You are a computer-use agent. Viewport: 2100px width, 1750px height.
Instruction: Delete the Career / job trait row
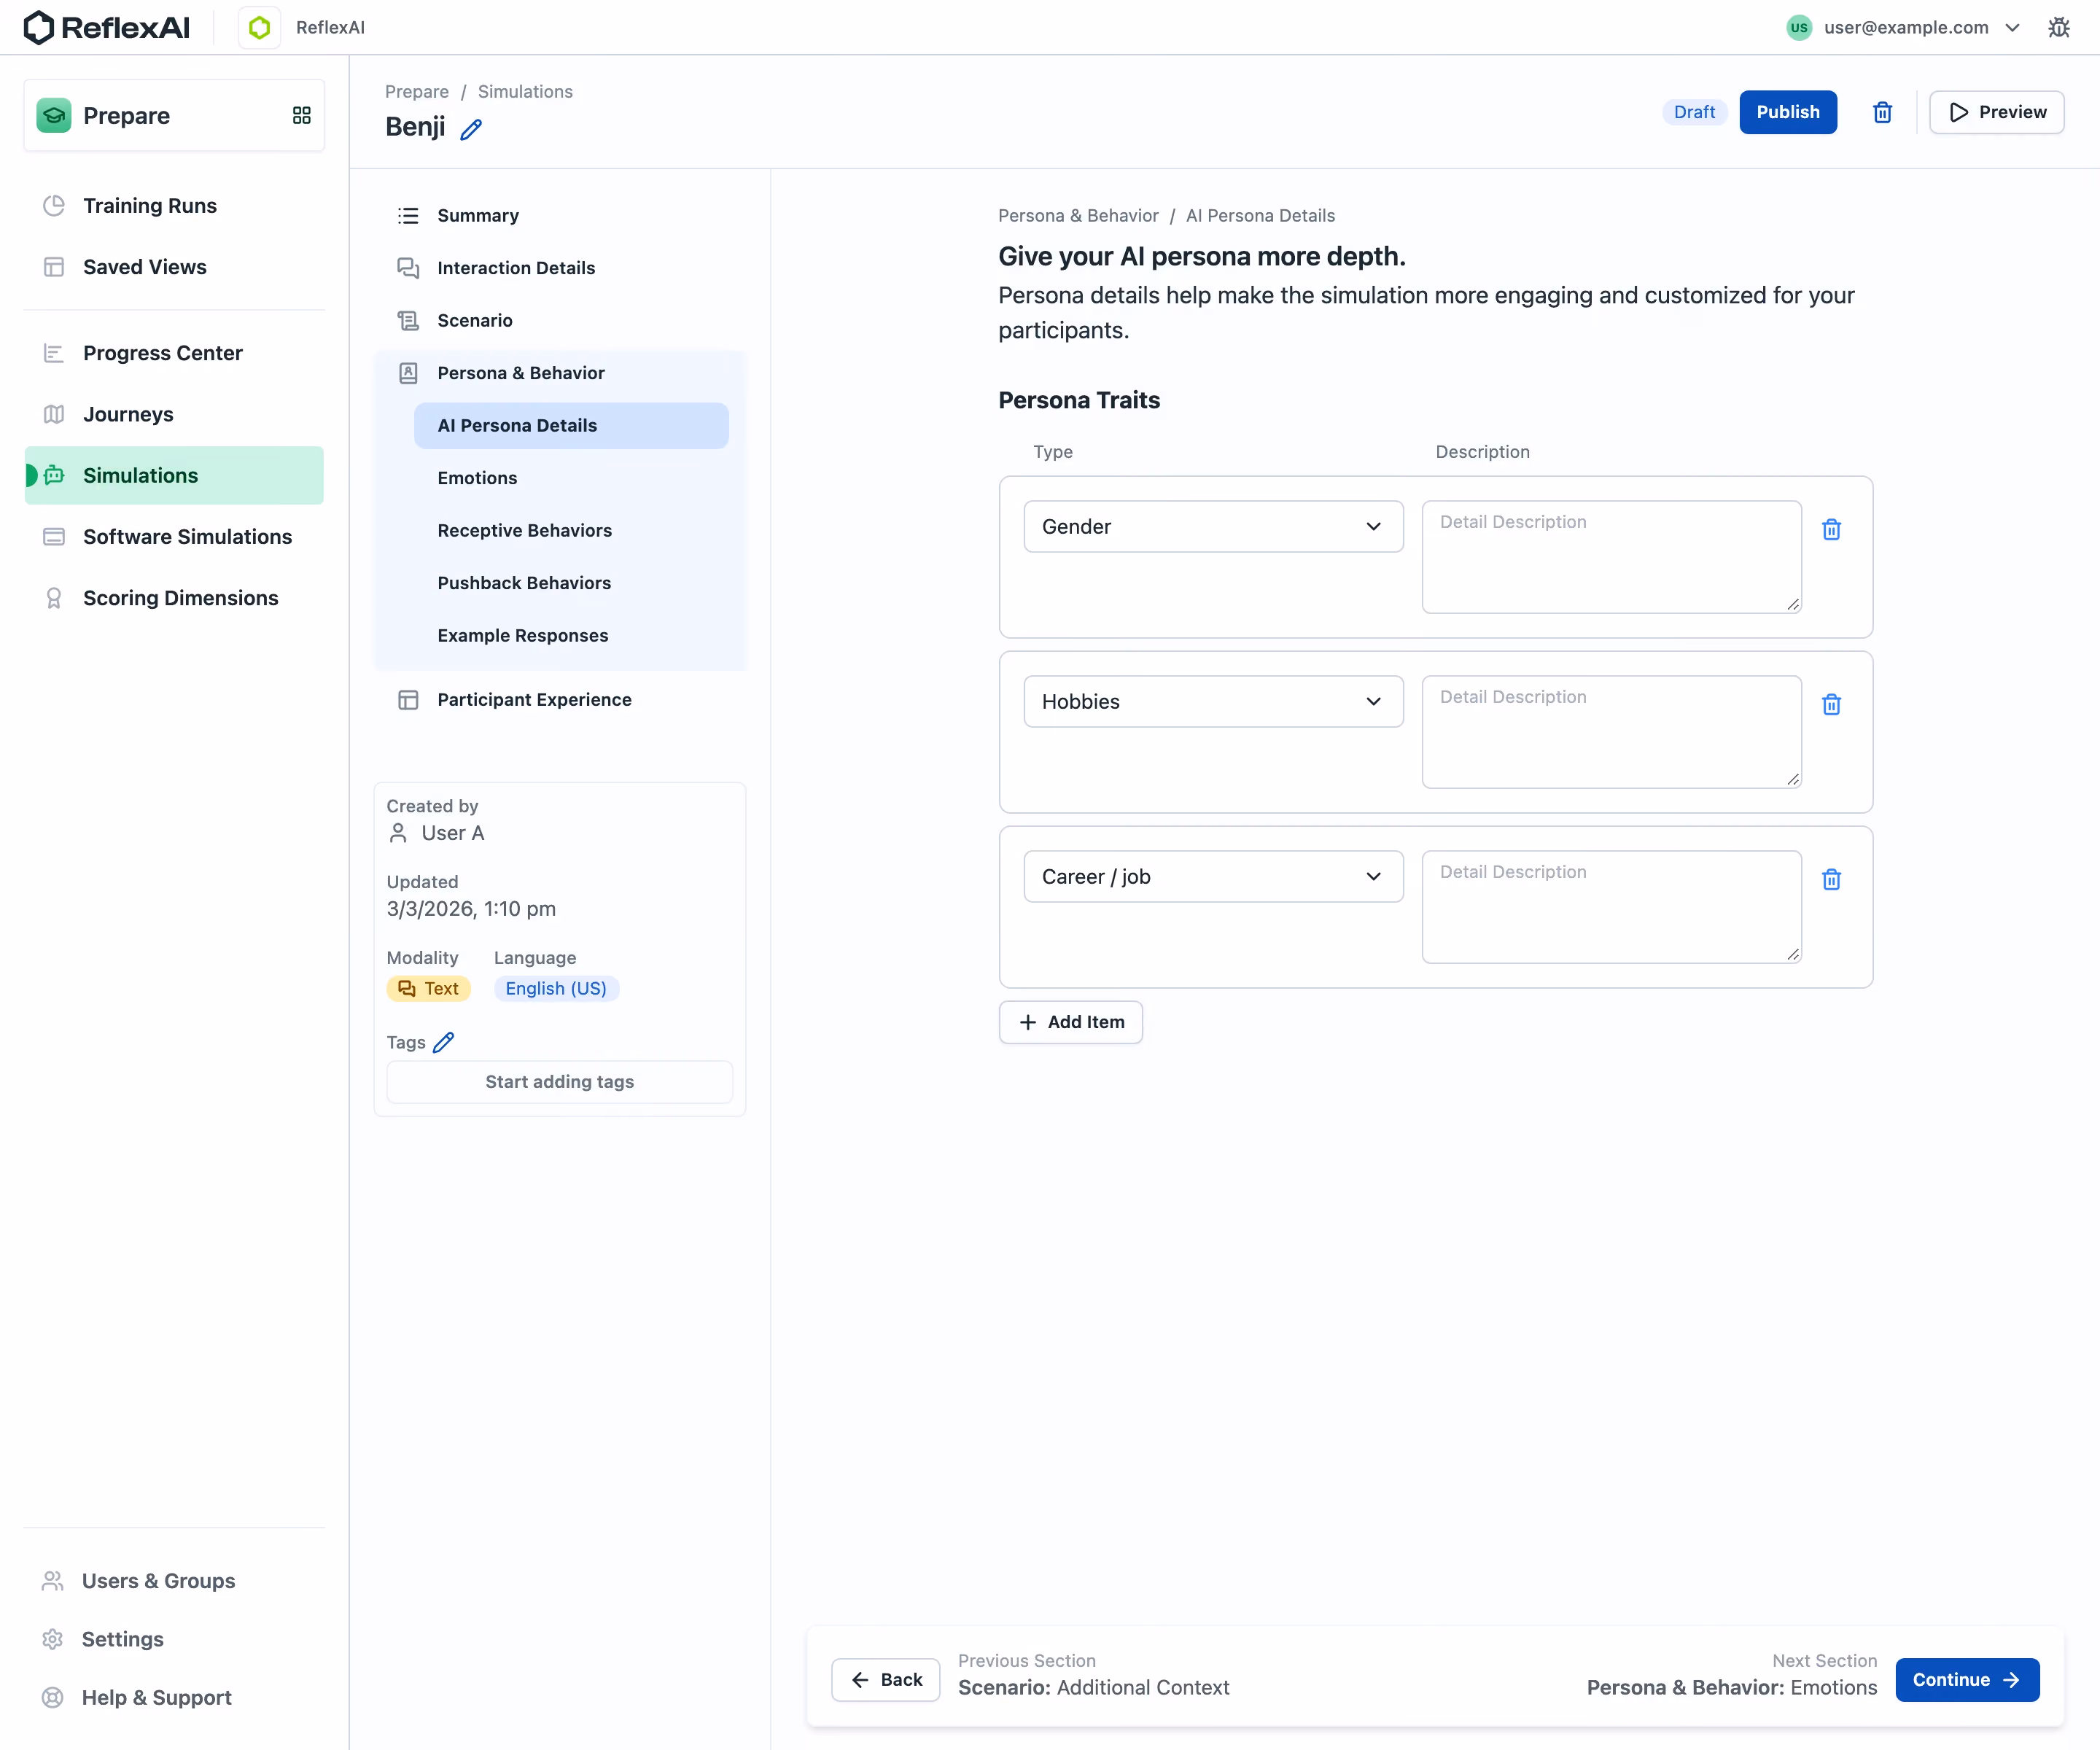1831,880
